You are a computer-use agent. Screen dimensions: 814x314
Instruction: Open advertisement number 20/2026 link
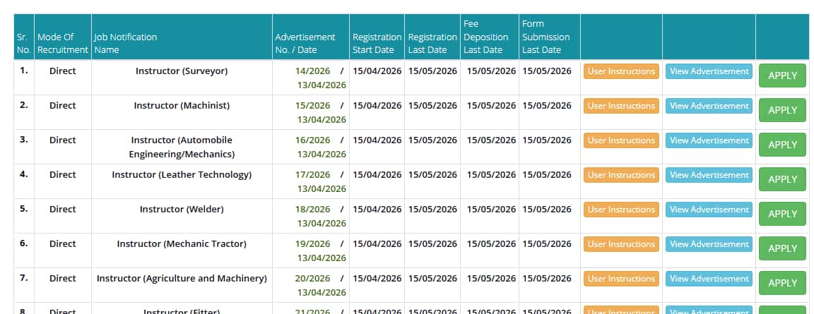[312, 278]
